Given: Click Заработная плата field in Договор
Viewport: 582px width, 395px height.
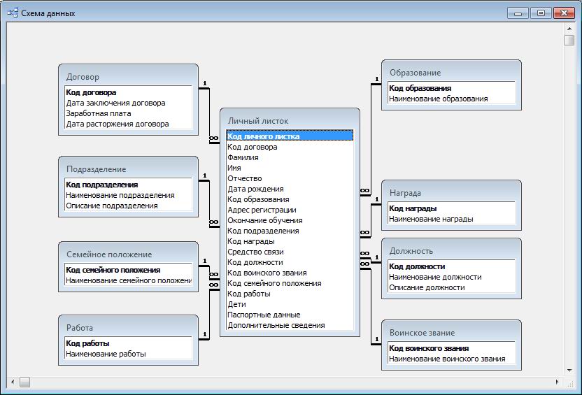Looking at the screenshot, I should tap(98, 113).
